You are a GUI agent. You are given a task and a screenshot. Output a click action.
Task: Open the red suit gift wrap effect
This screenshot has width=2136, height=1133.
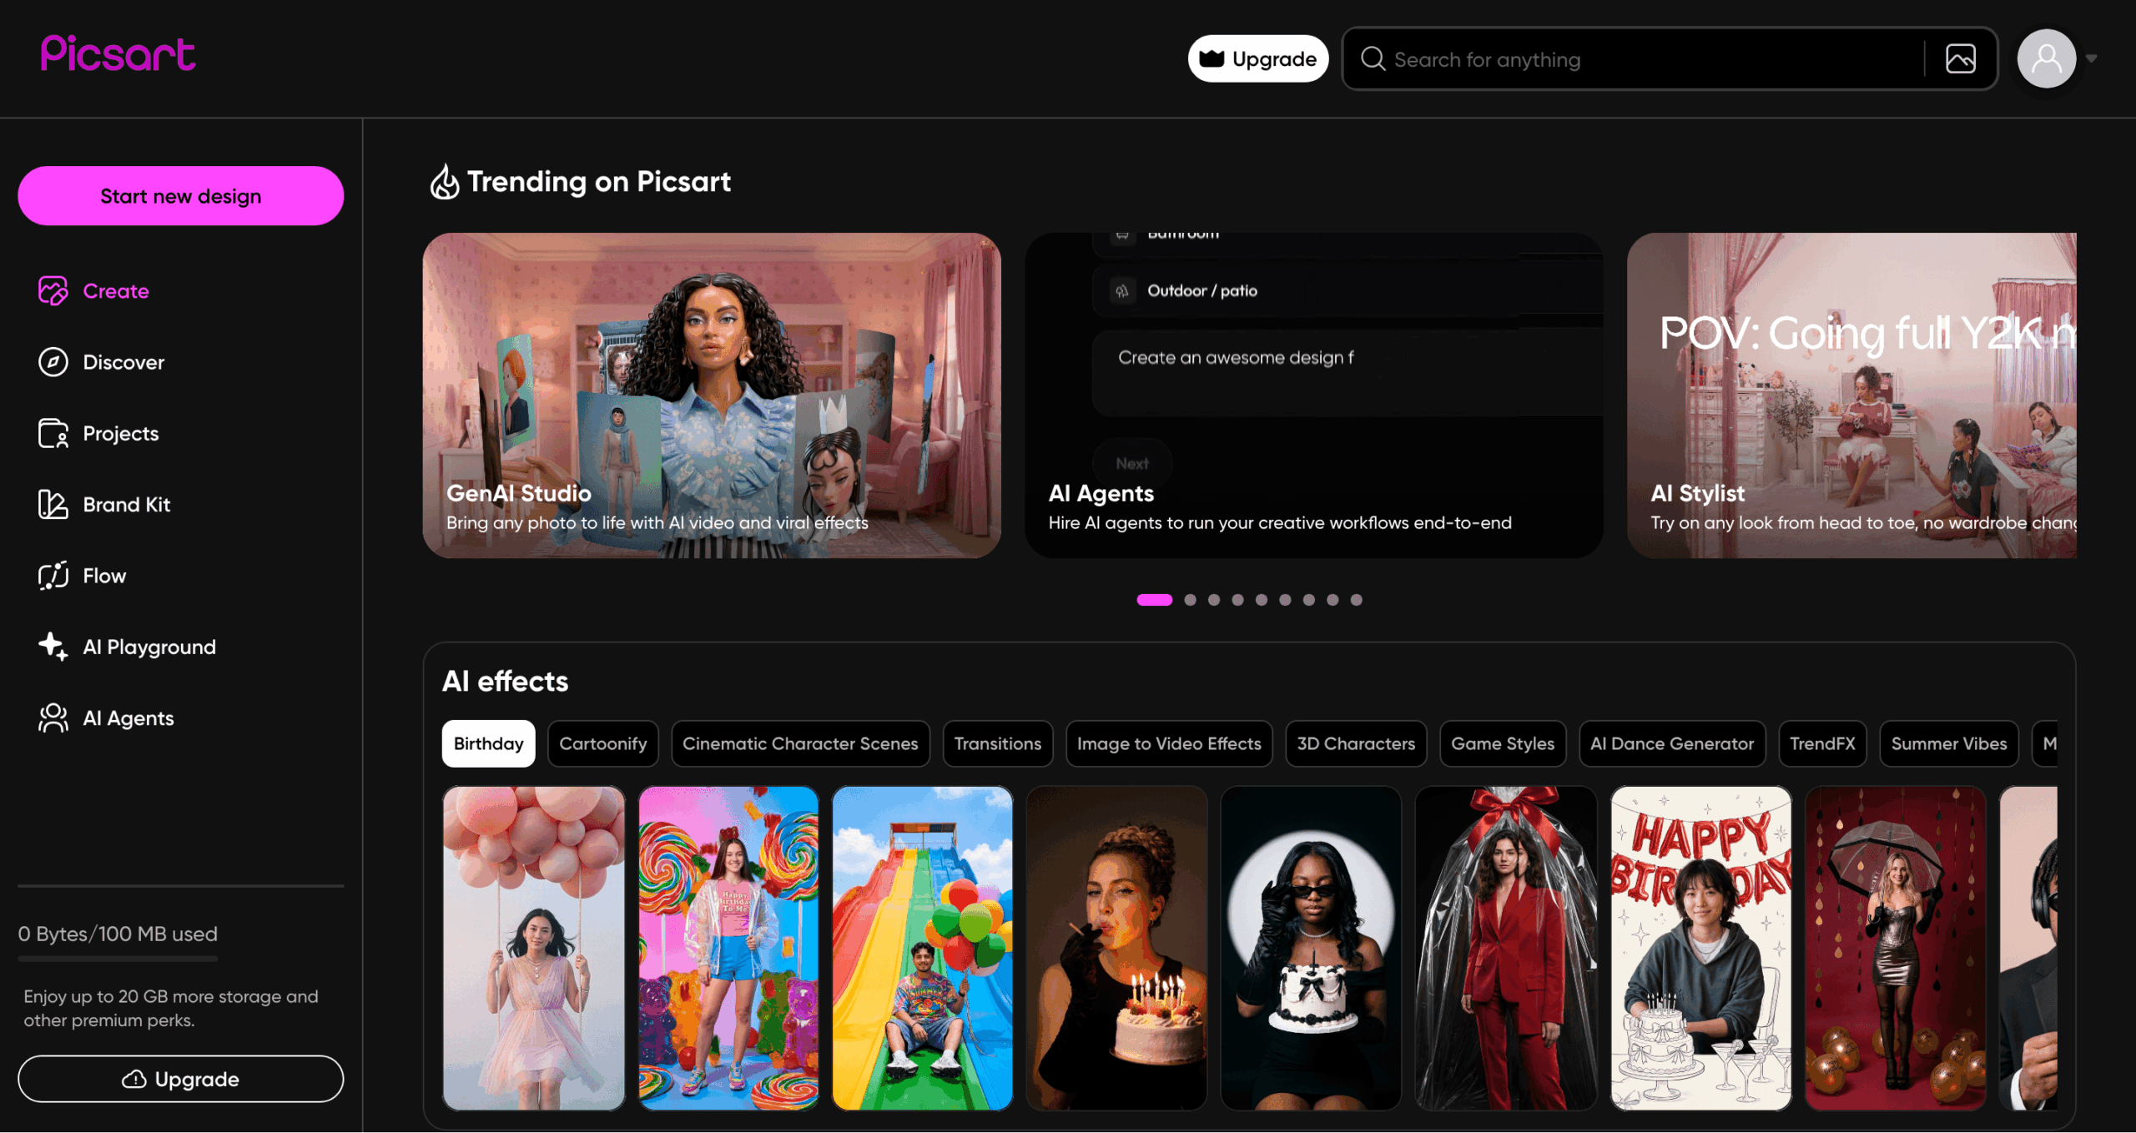point(1506,948)
